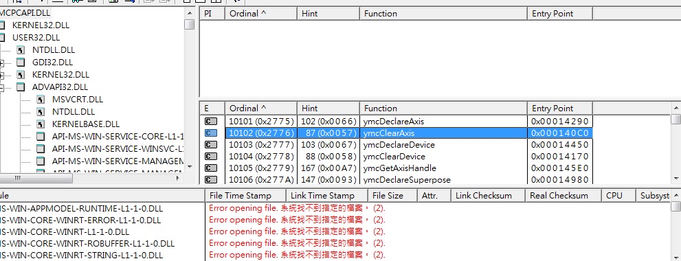Screen dimensions: 681x261
Task: Sort exports list by Entry Point column
Action: click(560, 108)
